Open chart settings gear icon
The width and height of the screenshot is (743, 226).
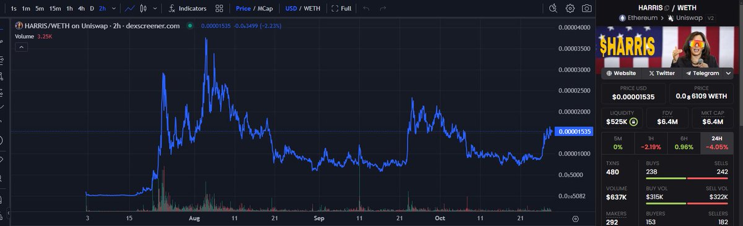(x=570, y=9)
